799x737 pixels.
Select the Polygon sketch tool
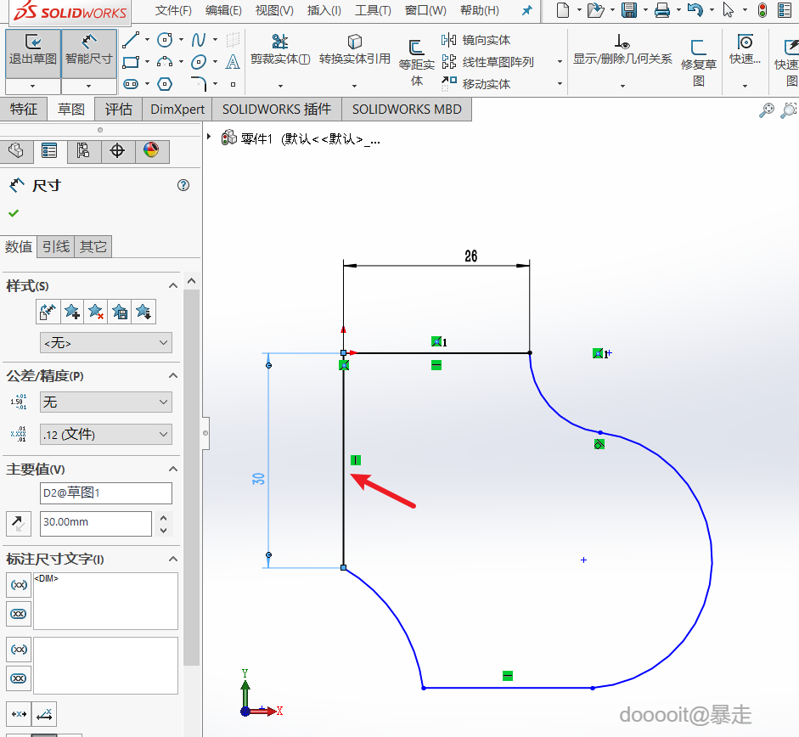165,83
